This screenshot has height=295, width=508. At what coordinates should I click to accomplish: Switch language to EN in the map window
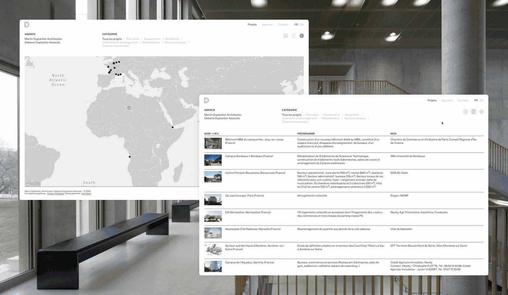(302, 25)
